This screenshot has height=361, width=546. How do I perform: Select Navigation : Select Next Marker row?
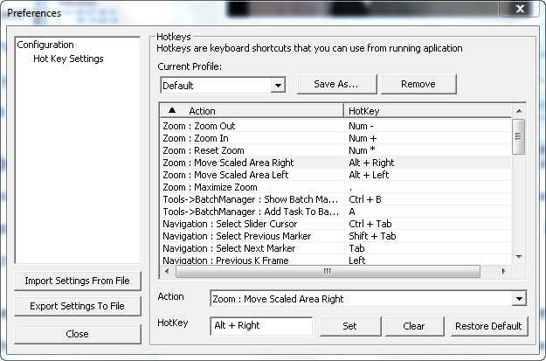point(336,248)
